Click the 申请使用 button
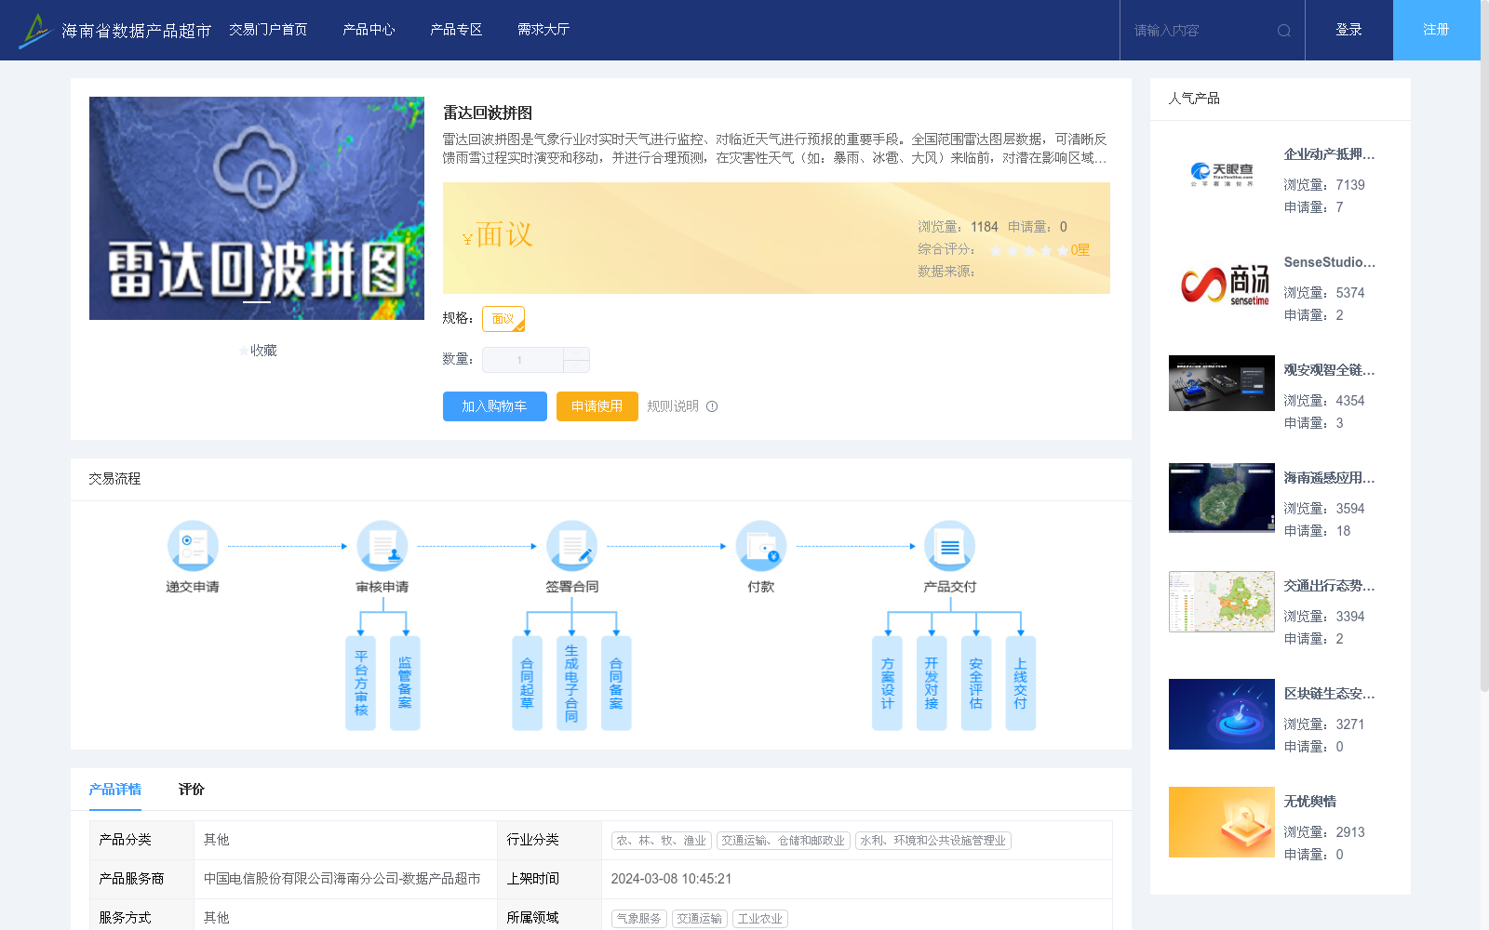The width and height of the screenshot is (1489, 930). click(597, 406)
